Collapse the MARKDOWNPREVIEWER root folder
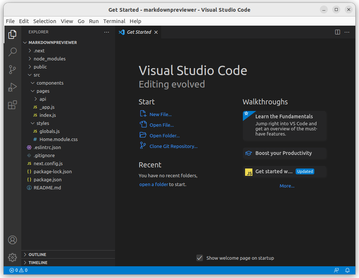Screen dimensions: 359x278 pyautogui.click(x=25, y=42)
